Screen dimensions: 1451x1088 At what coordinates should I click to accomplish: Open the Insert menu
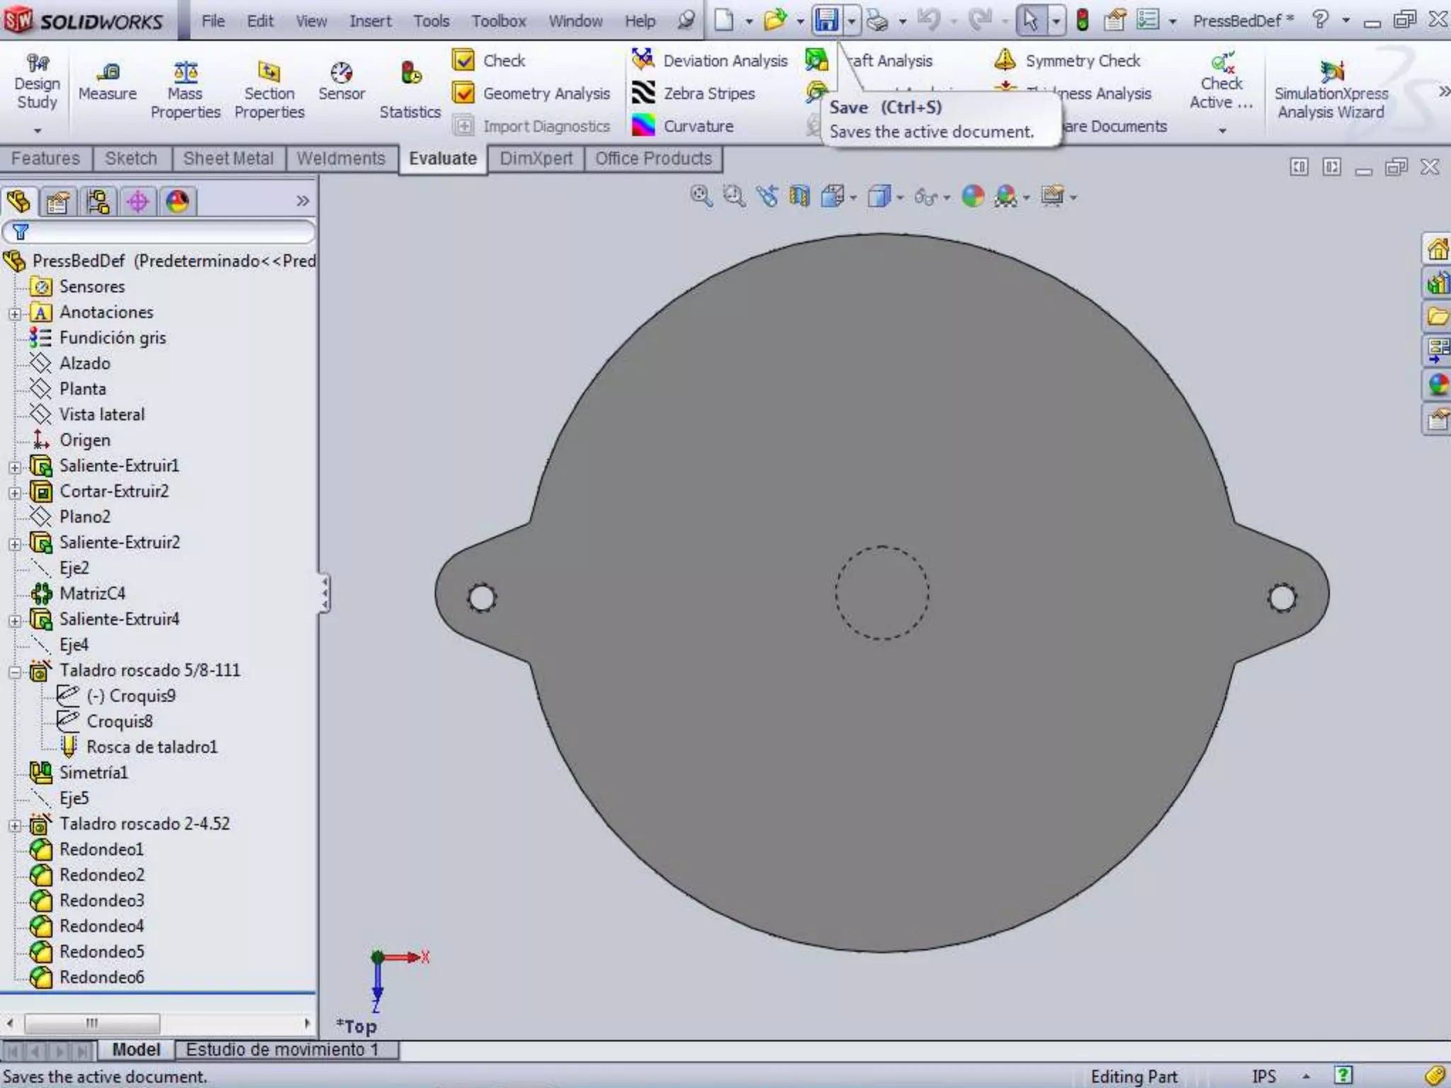[x=370, y=21]
